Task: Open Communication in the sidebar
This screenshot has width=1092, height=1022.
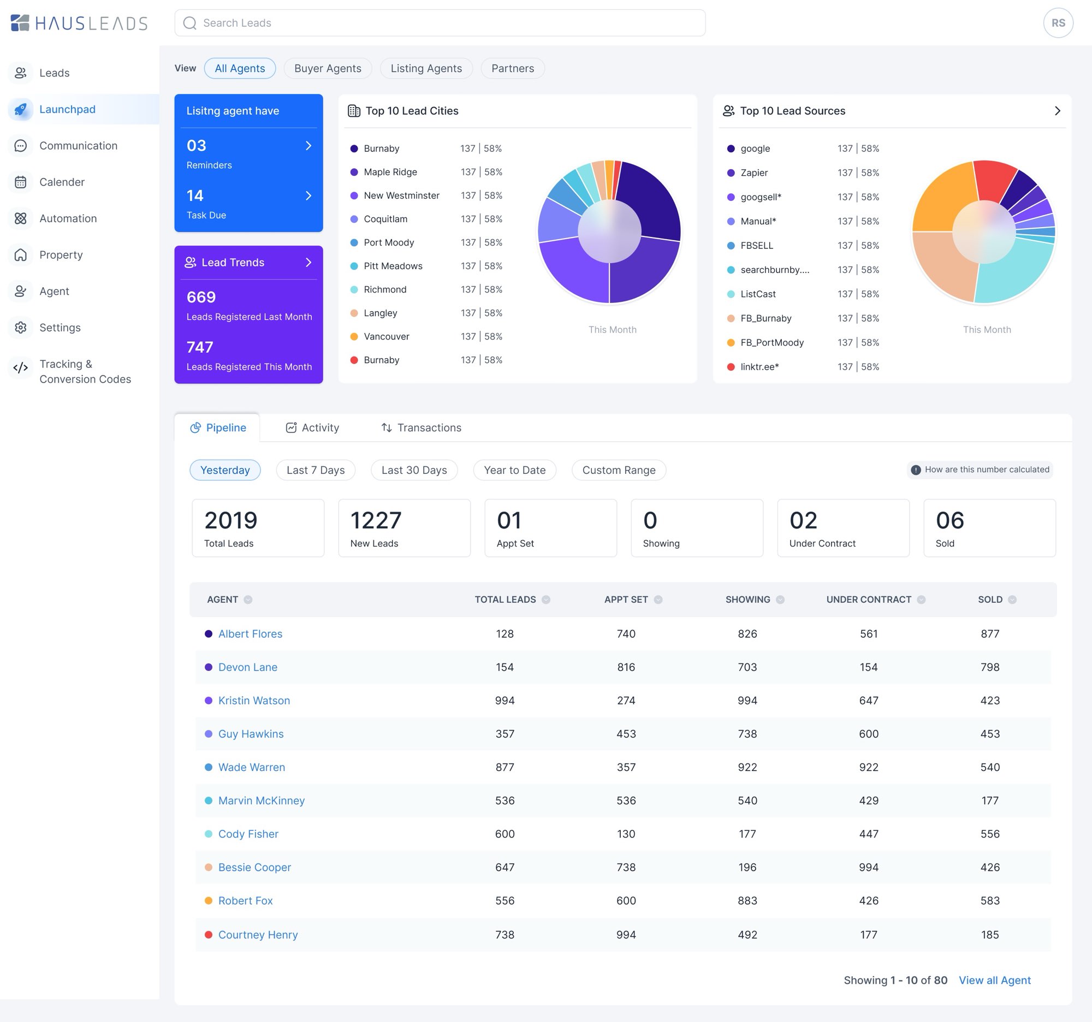Action: [79, 146]
